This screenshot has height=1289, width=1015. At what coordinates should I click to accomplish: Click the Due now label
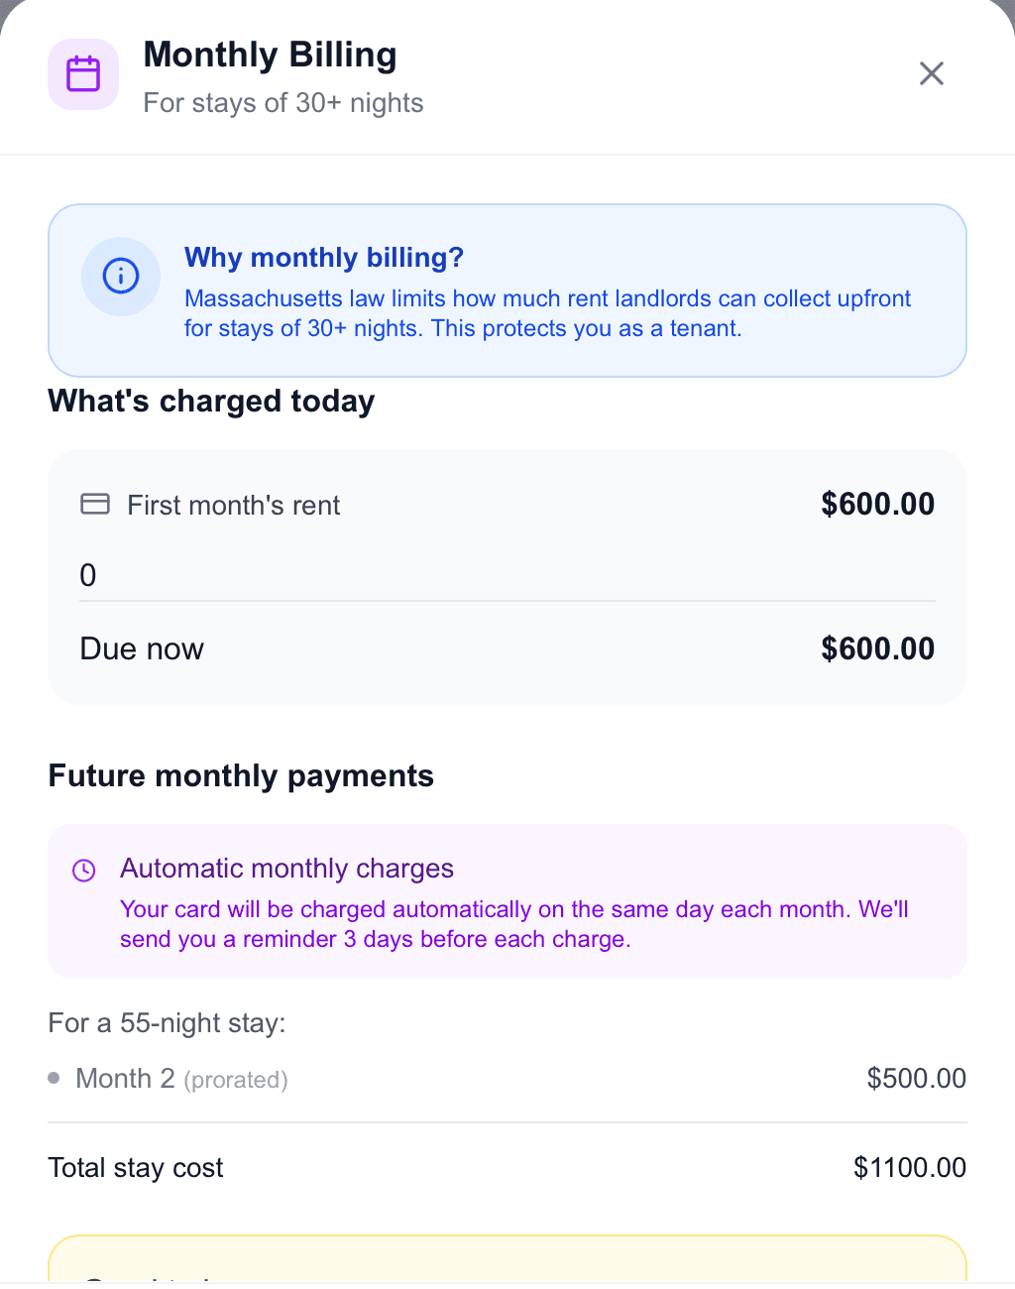point(142,648)
